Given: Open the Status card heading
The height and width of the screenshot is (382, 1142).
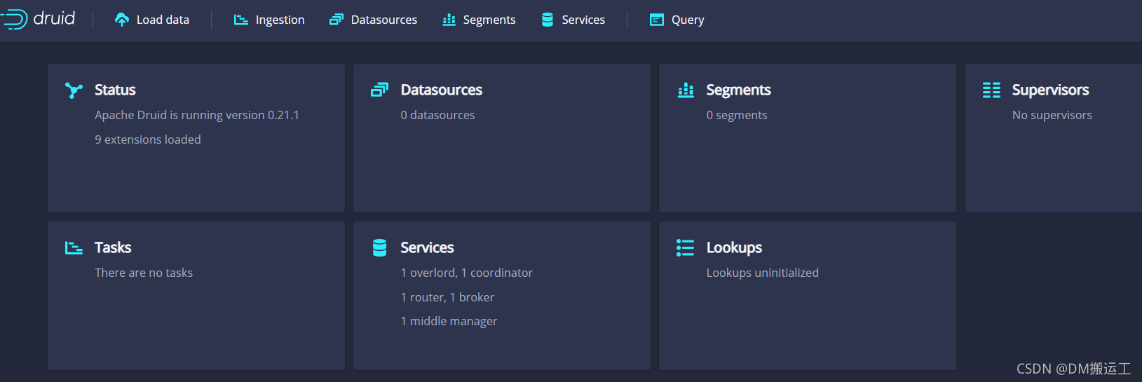Looking at the screenshot, I should pos(115,90).
